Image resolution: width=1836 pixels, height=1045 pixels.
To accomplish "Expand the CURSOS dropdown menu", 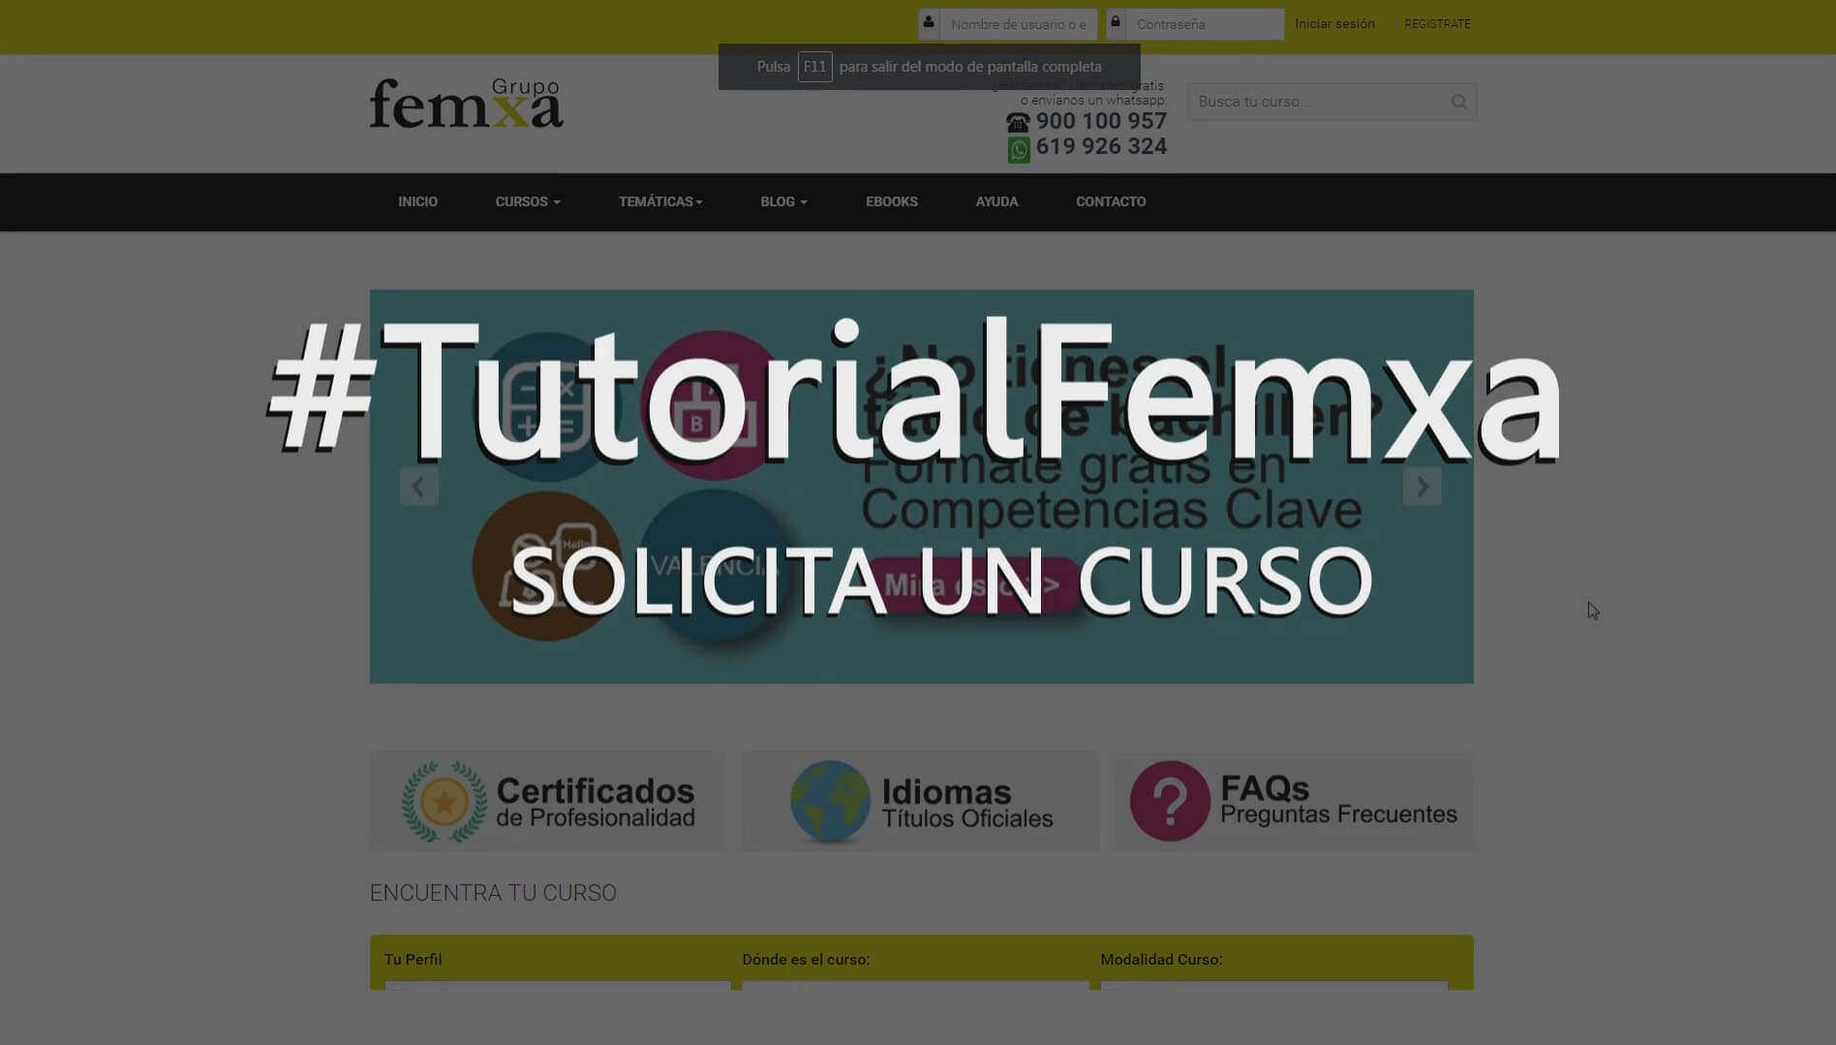I will pyautogui.click(x=528, y=201).
